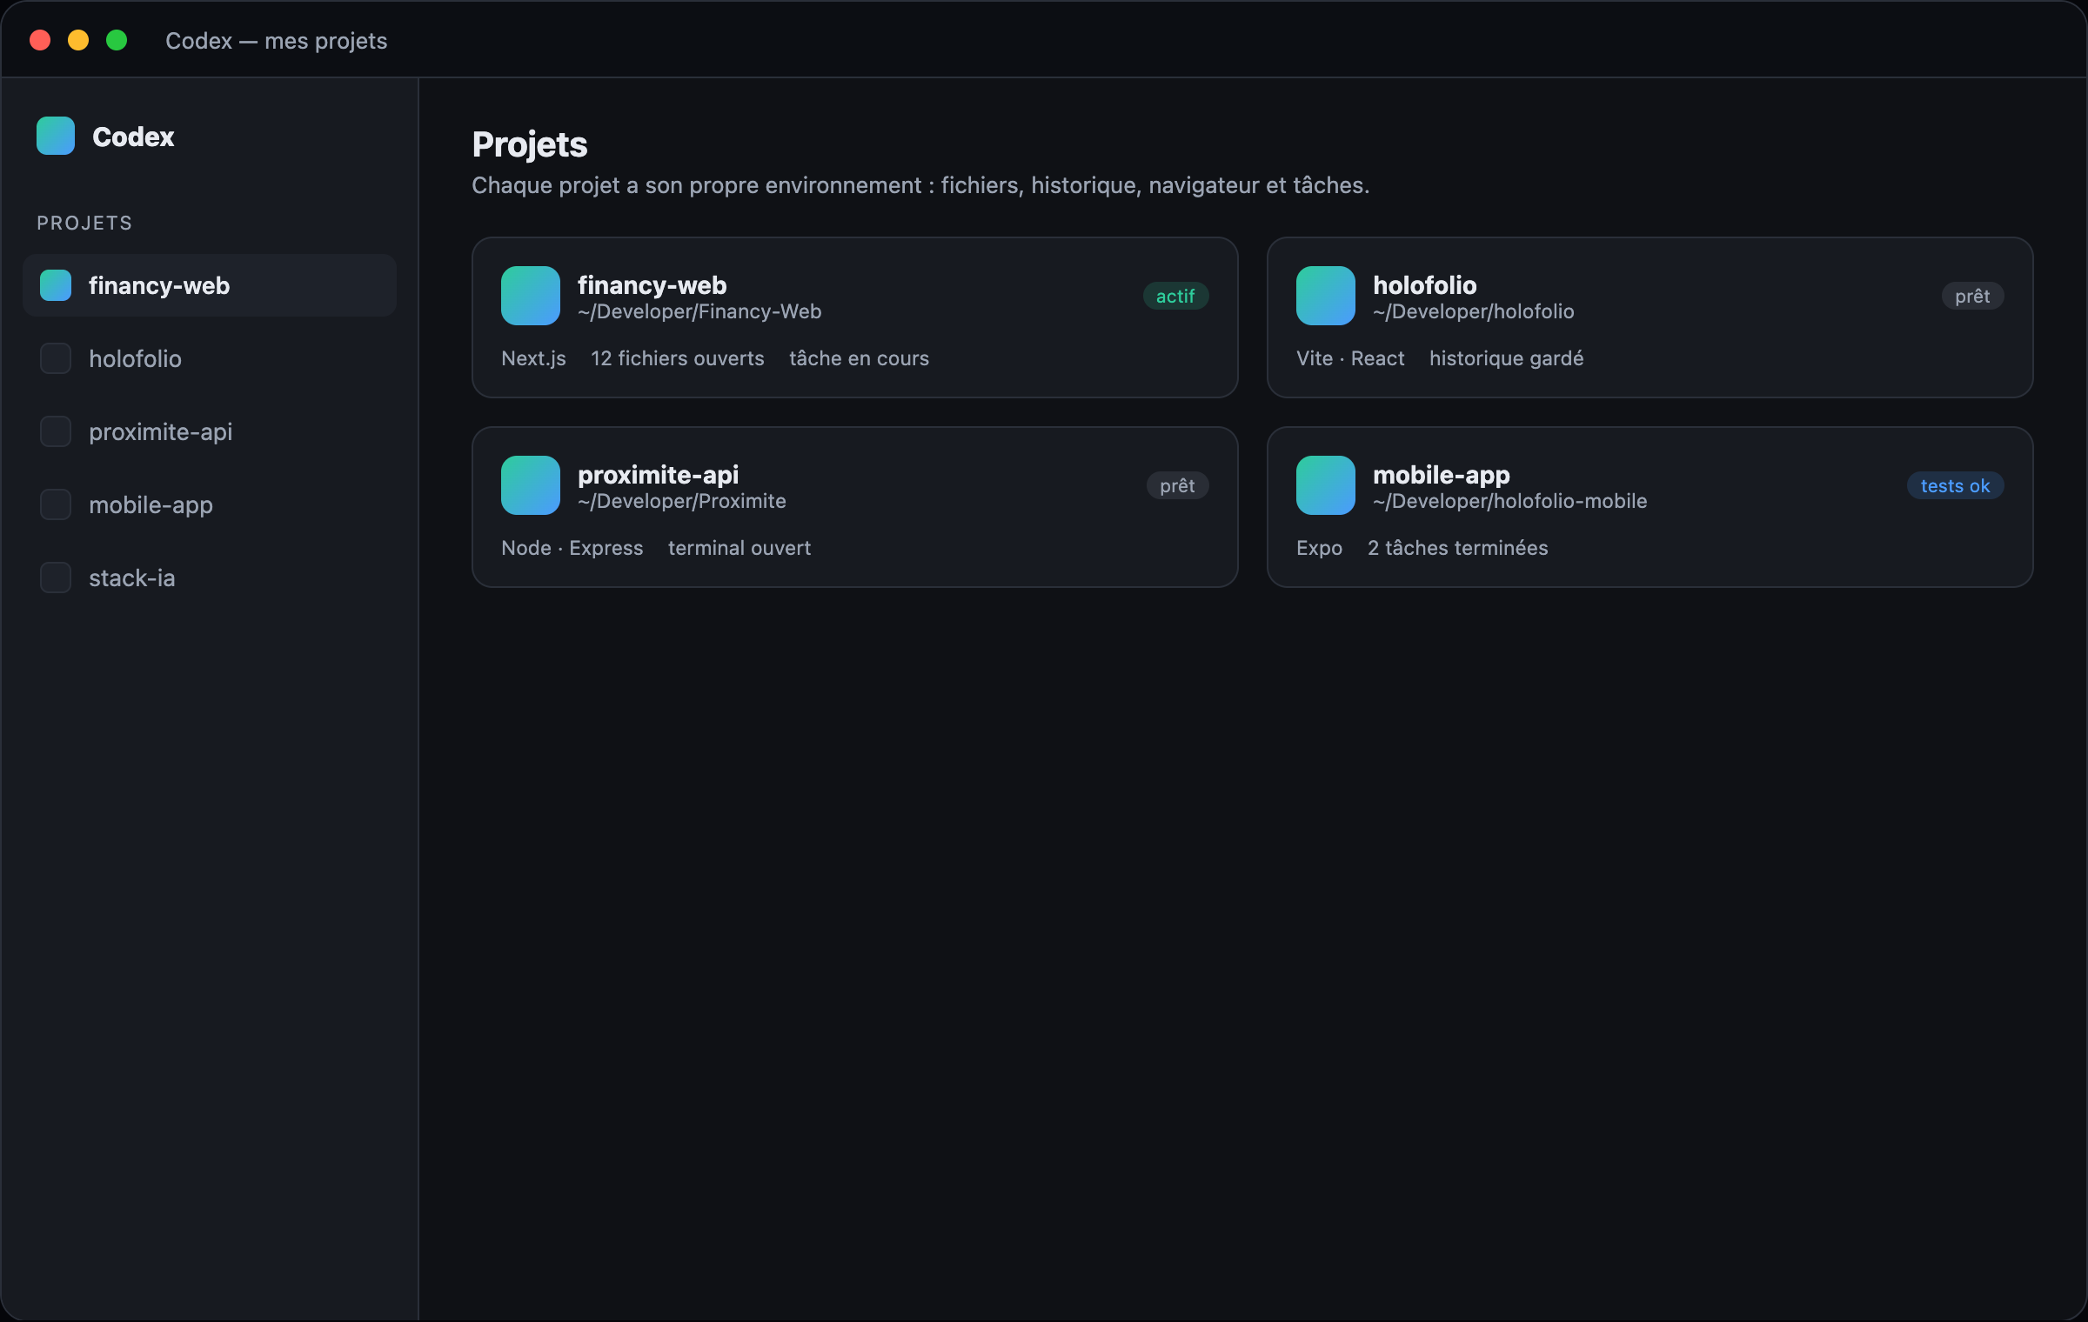2088x1322 pixels.
Task: Close the window with the red button
Action: point(40,40)
